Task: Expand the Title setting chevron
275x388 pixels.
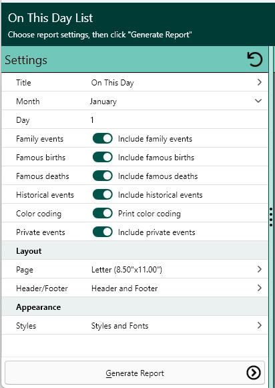Action: 259,82
